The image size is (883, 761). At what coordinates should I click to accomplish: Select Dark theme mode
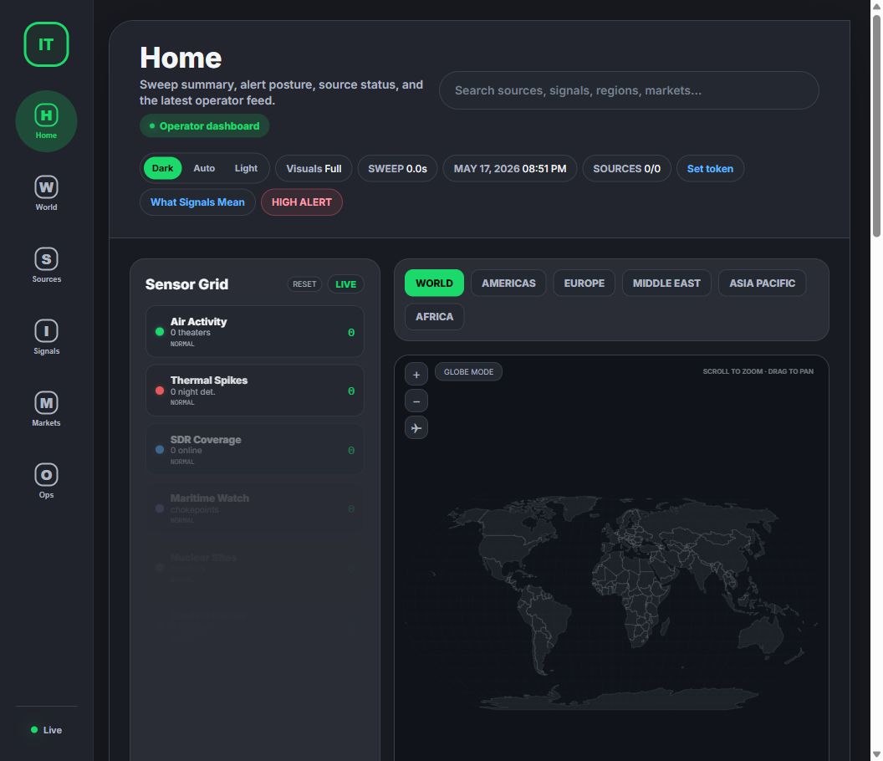[162, 168]
